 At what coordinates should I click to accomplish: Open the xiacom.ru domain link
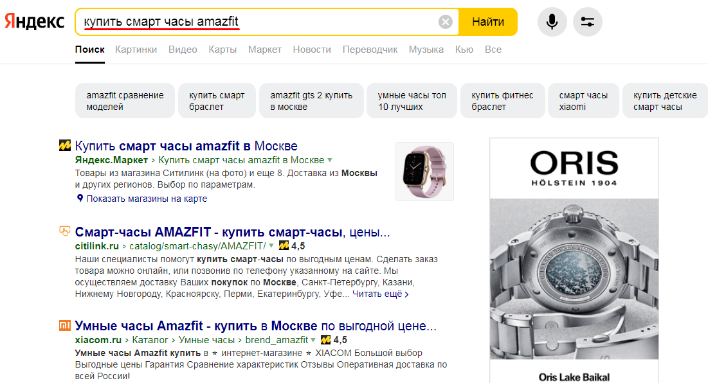[98, 340]
